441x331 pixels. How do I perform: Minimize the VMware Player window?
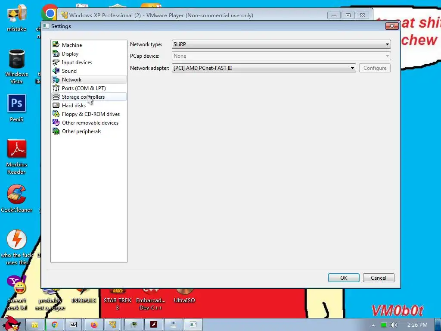pyautogui.click(x=334, y=16)
